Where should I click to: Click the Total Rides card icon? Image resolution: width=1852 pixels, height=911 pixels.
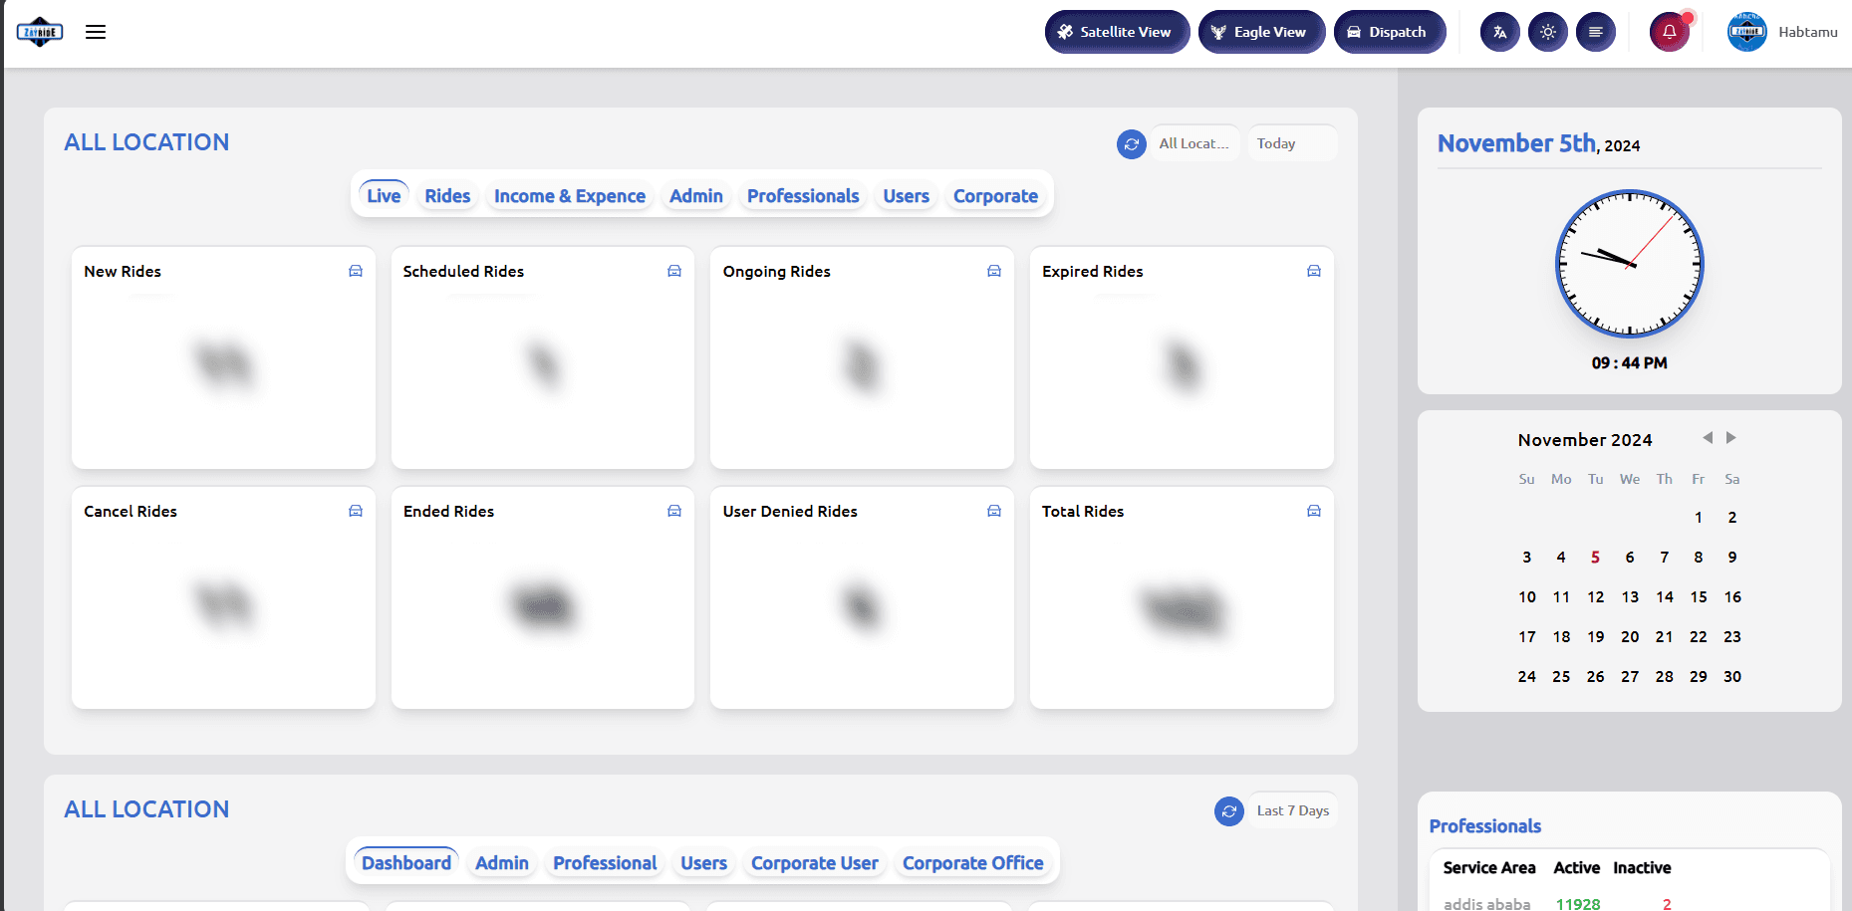[1314, 511]
